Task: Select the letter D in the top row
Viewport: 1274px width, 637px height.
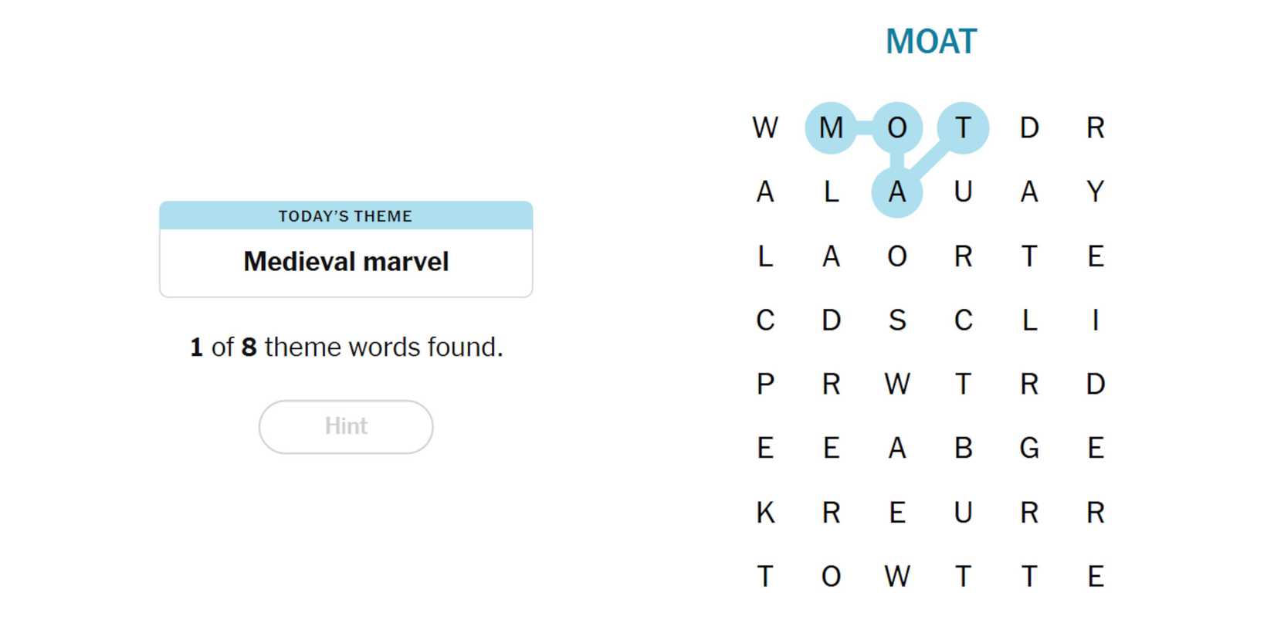Action: [x=1029, y=127]
